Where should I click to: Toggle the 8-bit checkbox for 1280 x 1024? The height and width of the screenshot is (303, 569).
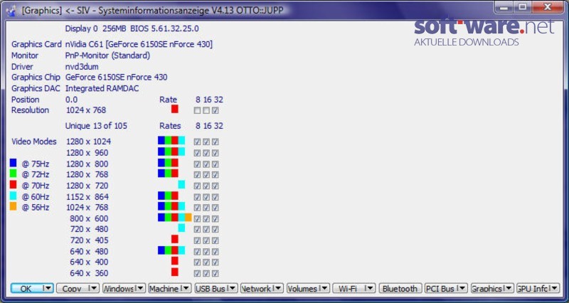197,142
